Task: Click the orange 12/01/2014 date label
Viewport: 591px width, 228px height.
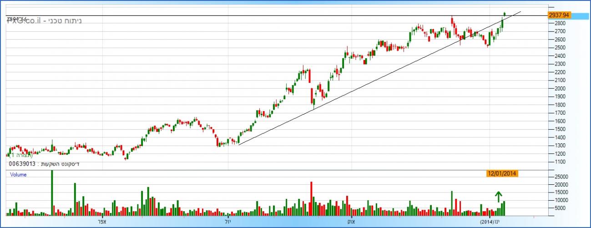Action: click(502, 173)
